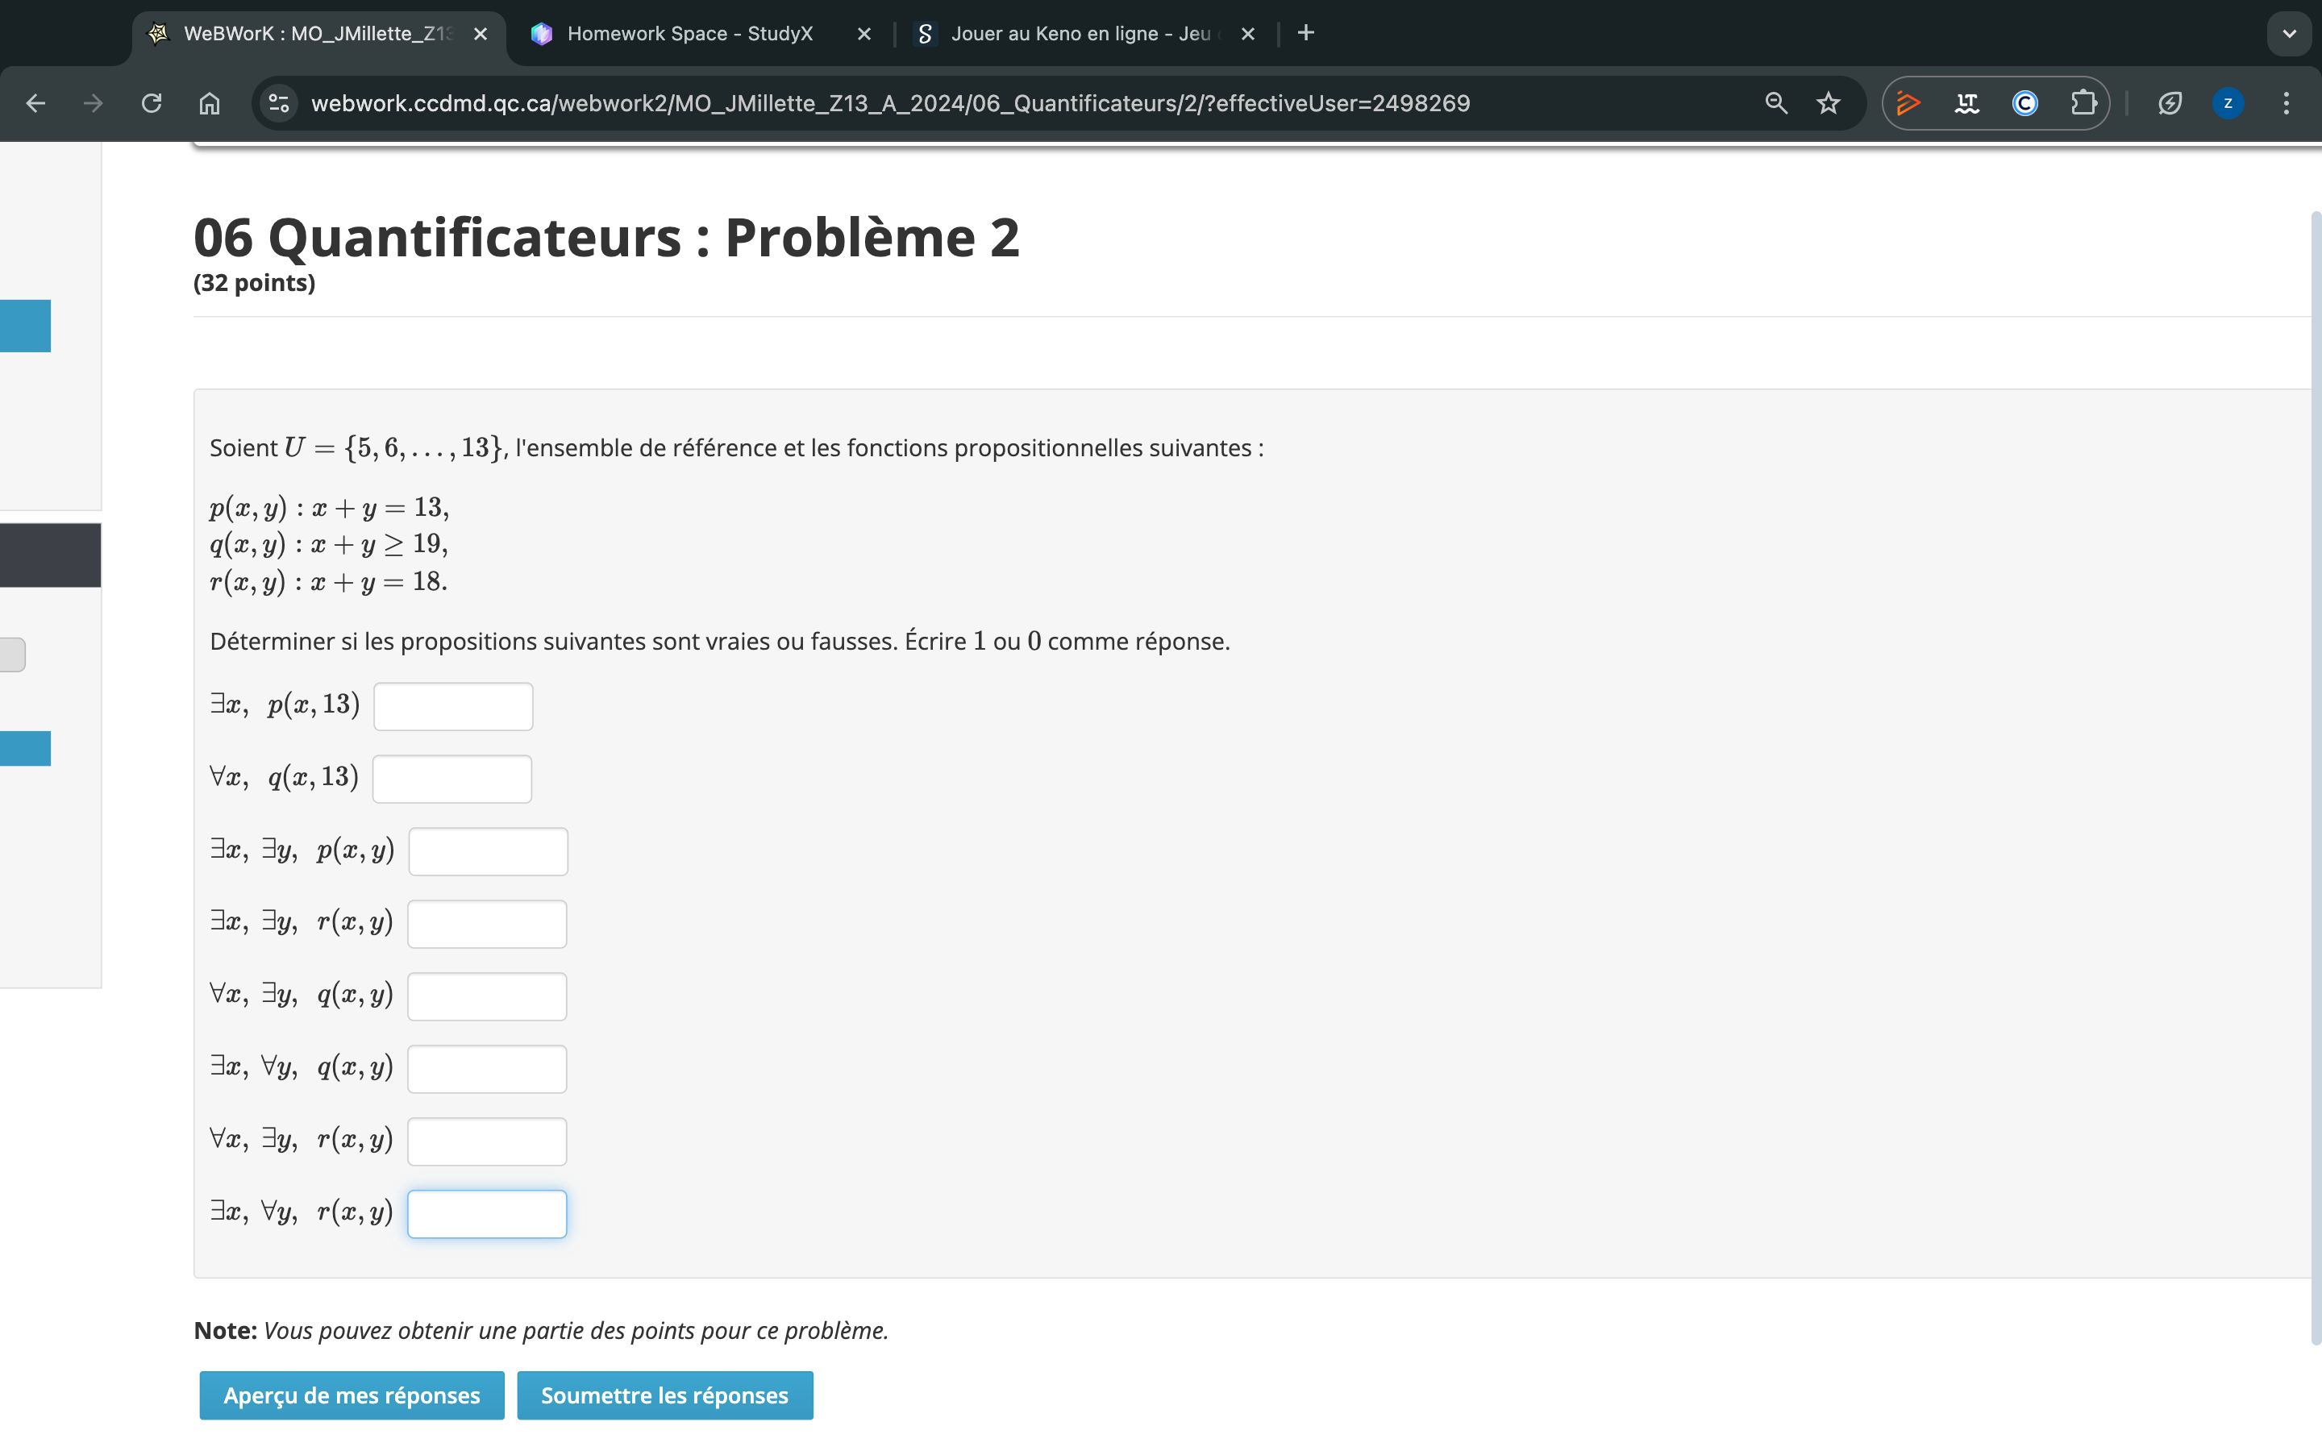
Task: Reload the WeBWorK page
Action: click(x=152, y=104)
